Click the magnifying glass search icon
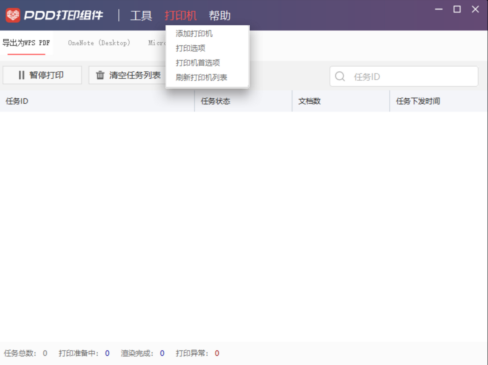Image resolution: width=488 pixels, height=365 pixels. (x=340, y=76)
